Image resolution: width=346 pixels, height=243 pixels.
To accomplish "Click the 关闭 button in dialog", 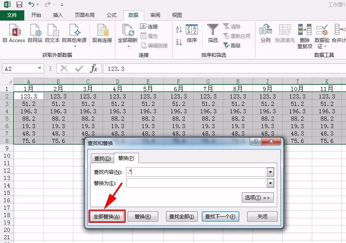I will 262,216.
